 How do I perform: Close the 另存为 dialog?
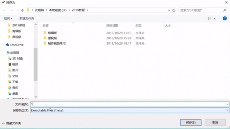point(226,2)
